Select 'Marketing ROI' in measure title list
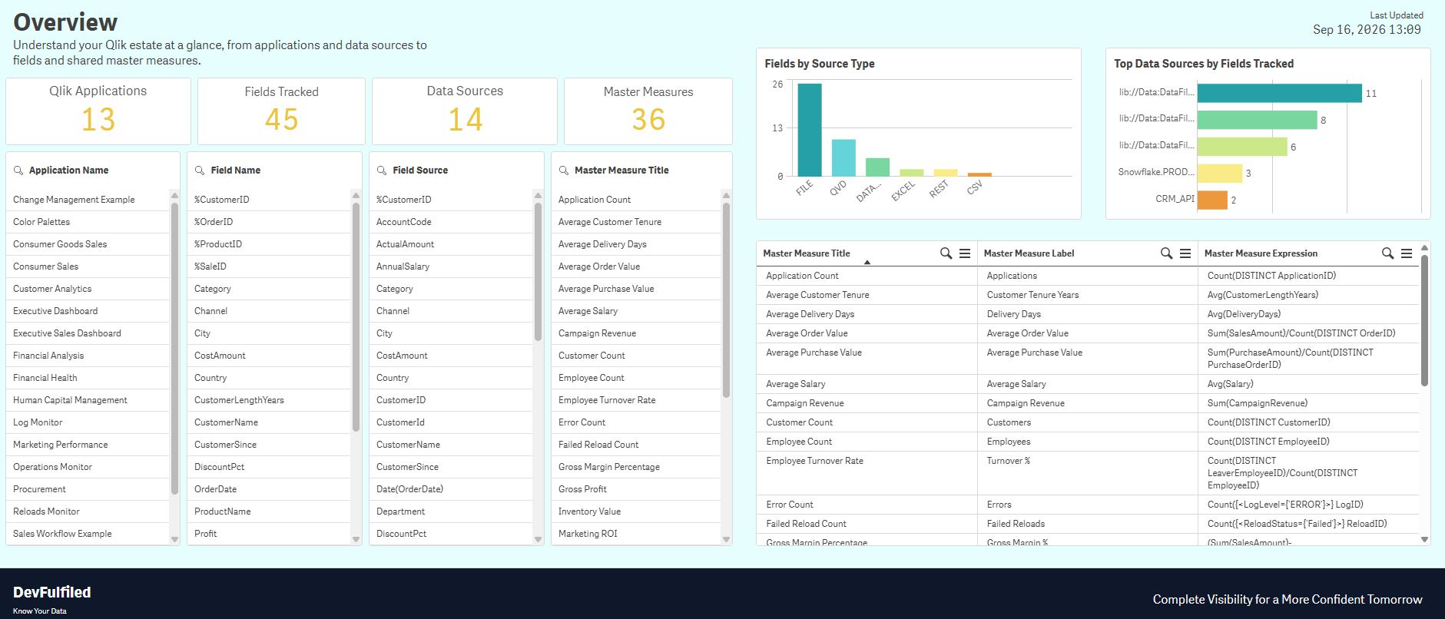This screenshot has width=1445, height=619. click(x=636, y=534)
